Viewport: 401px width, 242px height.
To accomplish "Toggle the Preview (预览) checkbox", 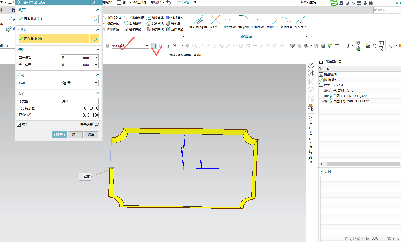I will (19, 125).
